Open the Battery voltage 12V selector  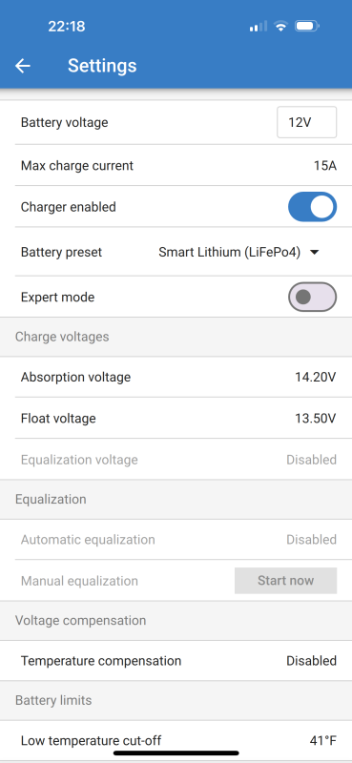click(x=307, y=122)
